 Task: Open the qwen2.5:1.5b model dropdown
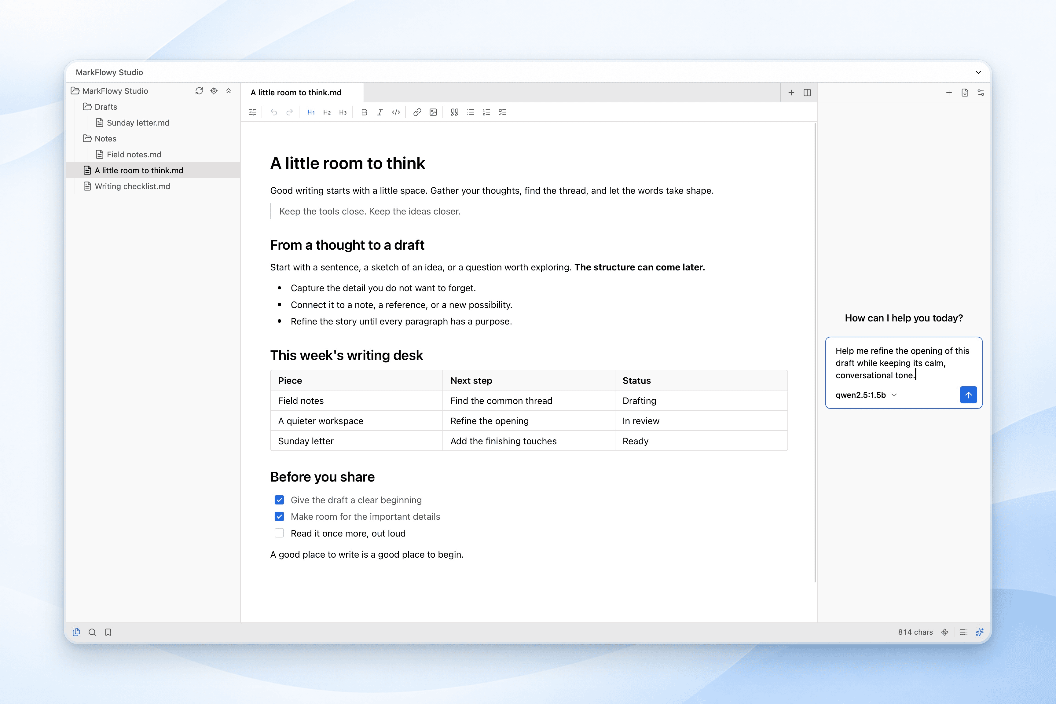(x=866, y=395)
